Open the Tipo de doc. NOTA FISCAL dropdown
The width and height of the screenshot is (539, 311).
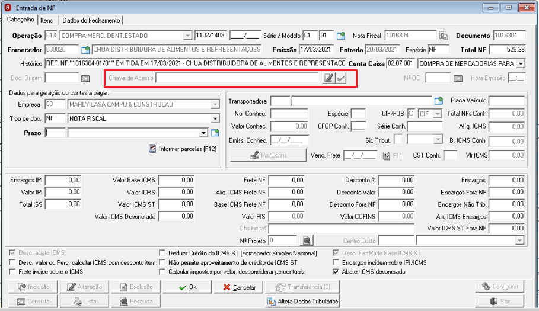pos(215,118)
